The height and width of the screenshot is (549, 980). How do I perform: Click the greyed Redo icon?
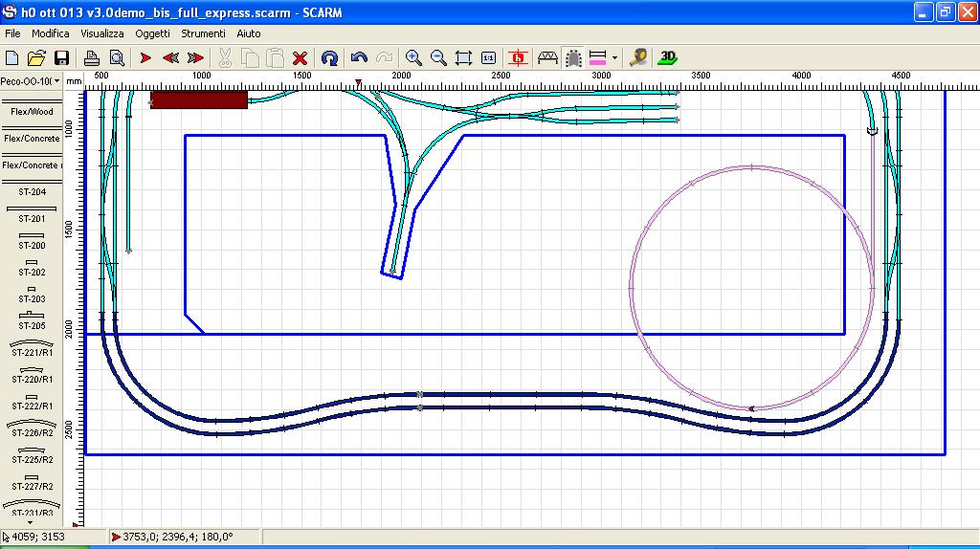click(384, 58)
